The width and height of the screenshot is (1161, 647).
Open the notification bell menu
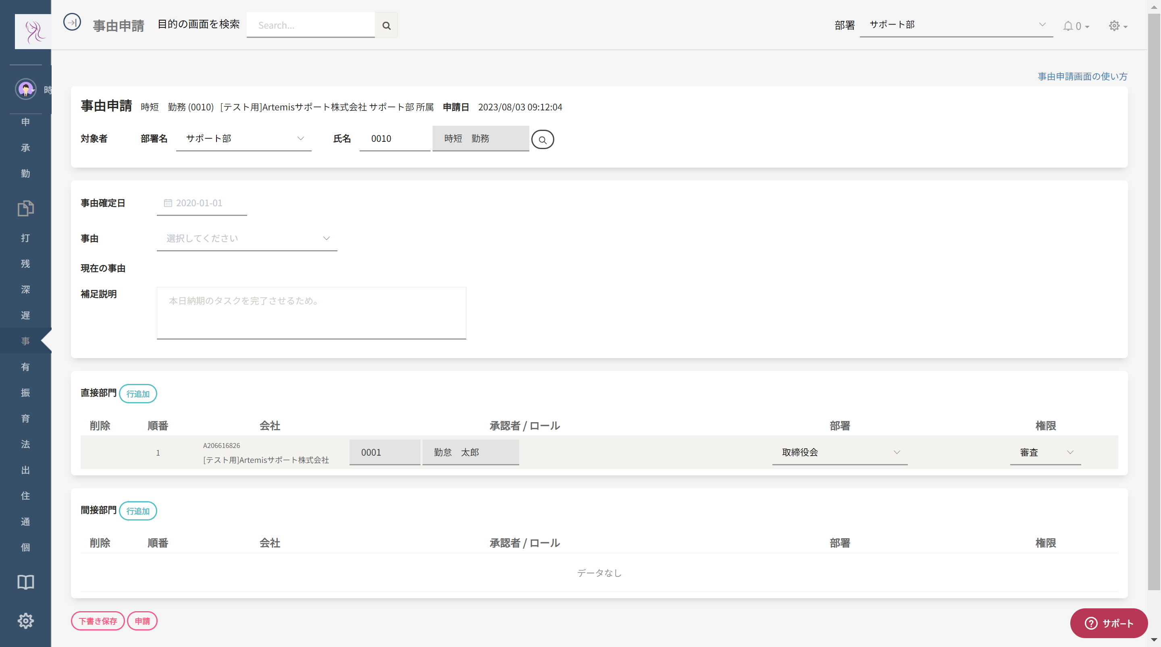tap(1076, 26)
